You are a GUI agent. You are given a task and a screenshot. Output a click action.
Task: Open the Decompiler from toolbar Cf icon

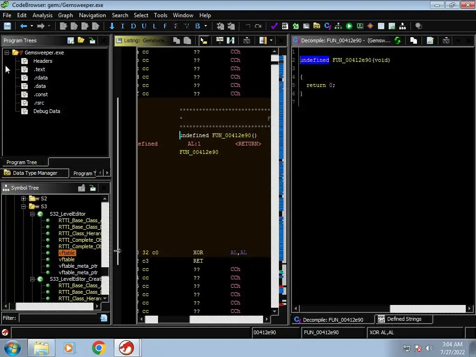click(328, 26)
